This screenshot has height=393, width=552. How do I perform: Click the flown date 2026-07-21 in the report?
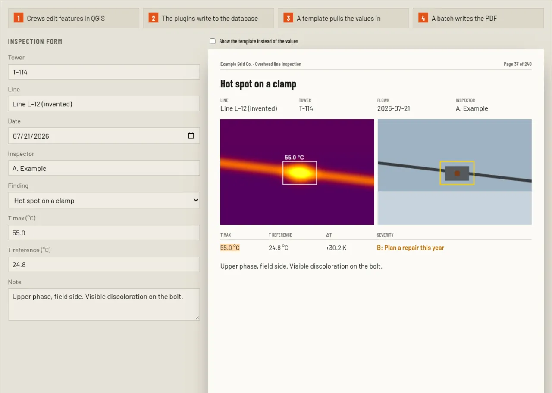click(394, 108)
